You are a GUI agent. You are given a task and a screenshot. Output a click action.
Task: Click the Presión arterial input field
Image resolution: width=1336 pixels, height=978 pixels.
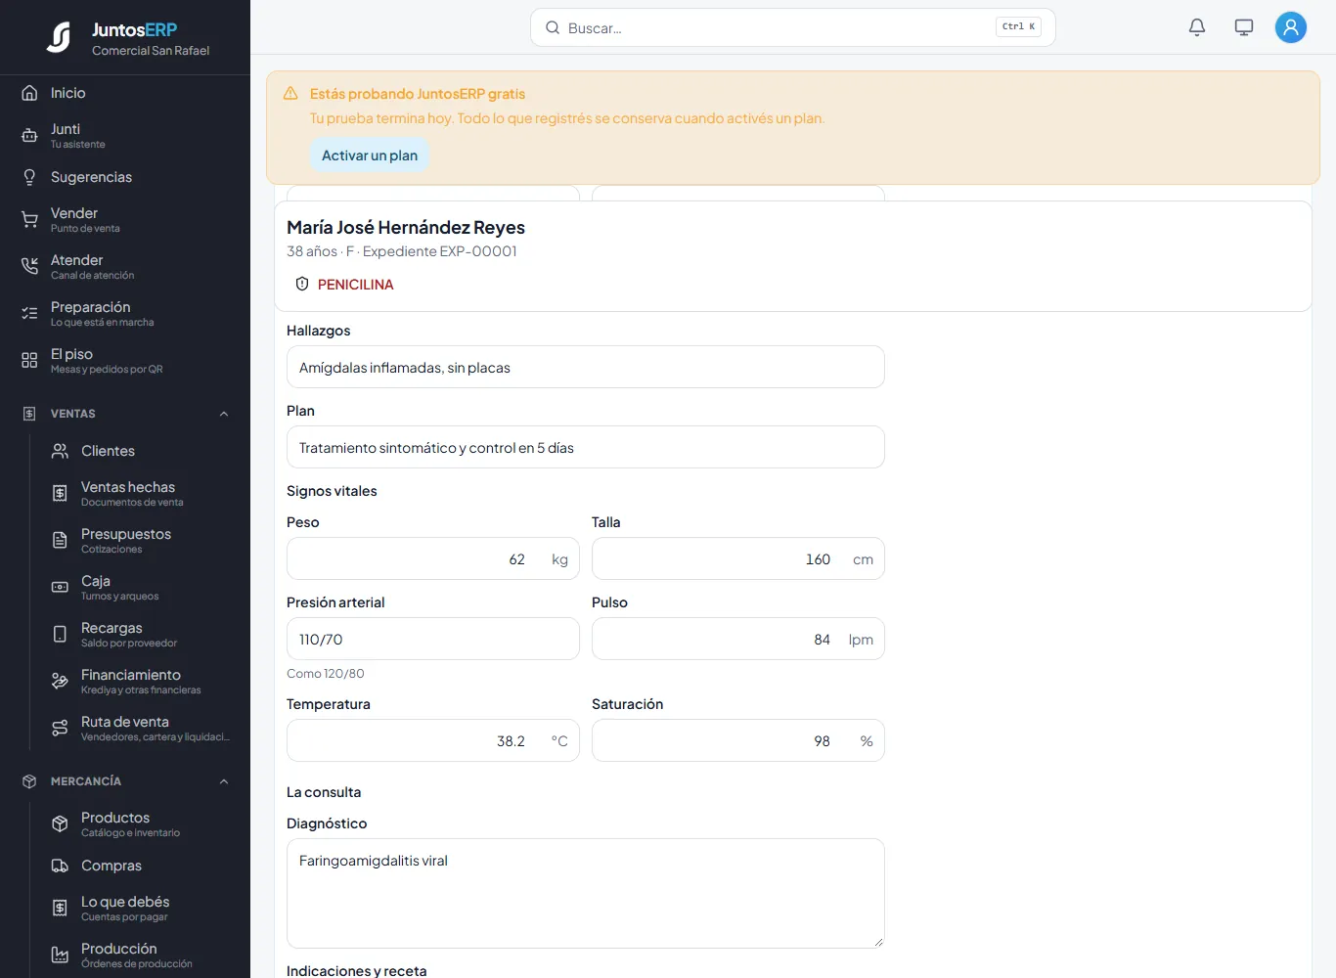click(432, 639)
